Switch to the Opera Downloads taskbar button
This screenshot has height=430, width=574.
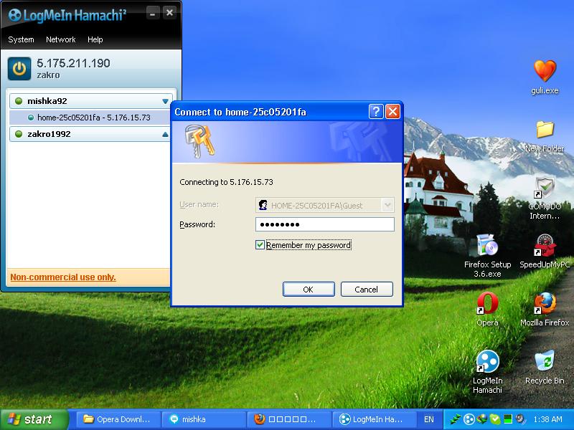[x=118, y=419]
